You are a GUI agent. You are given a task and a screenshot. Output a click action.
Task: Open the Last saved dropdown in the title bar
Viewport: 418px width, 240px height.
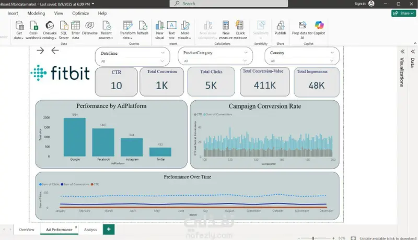[93, 4]
